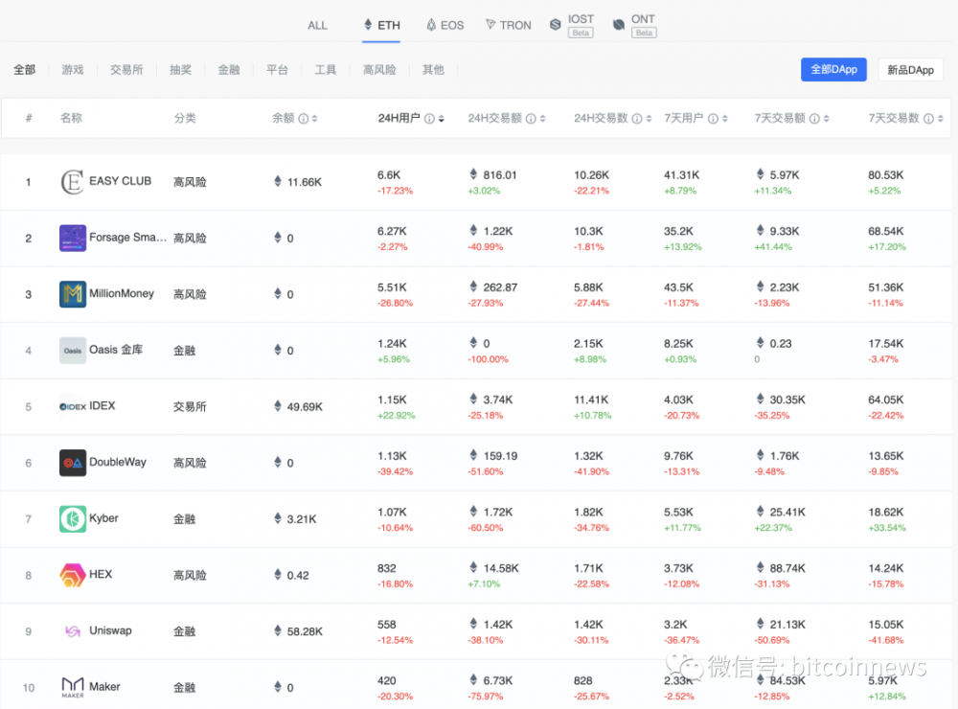Open the EASY CLUB DApp logo
This screenshot has width=958, height=709.
[x=73, y=181]
